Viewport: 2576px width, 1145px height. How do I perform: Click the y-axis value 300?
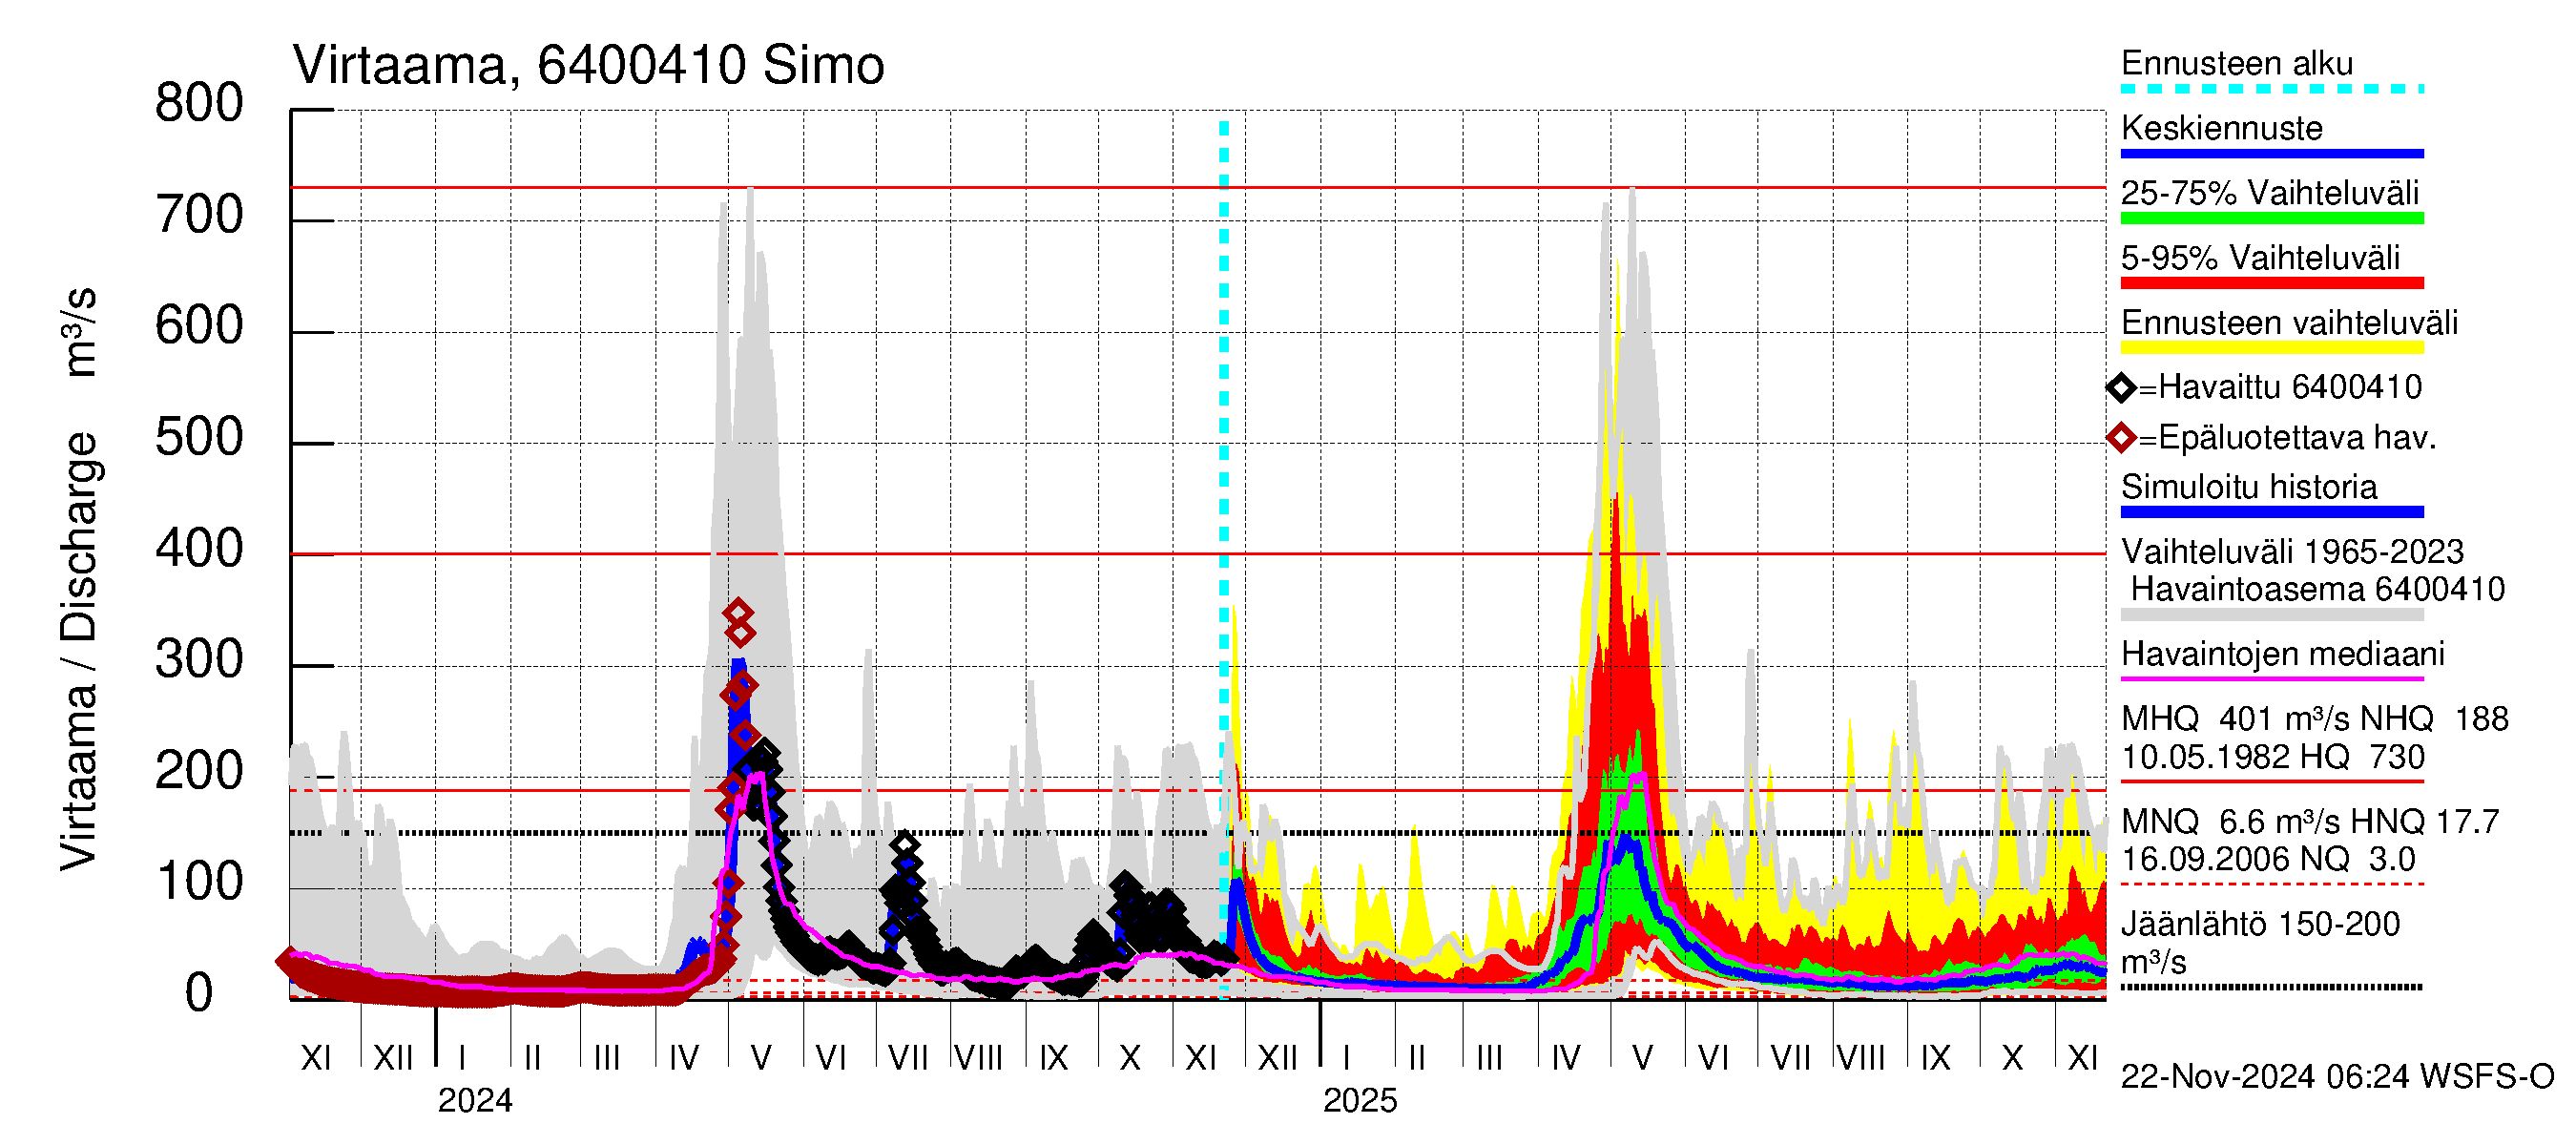pos(199,660)
